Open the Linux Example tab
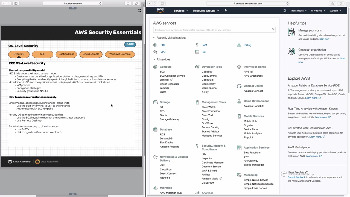The height and width of the screenshot is (197, 350). [91, 54]
